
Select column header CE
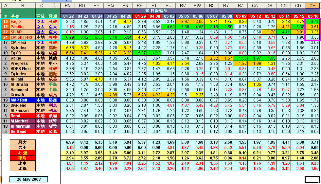(x=312, y=6)
